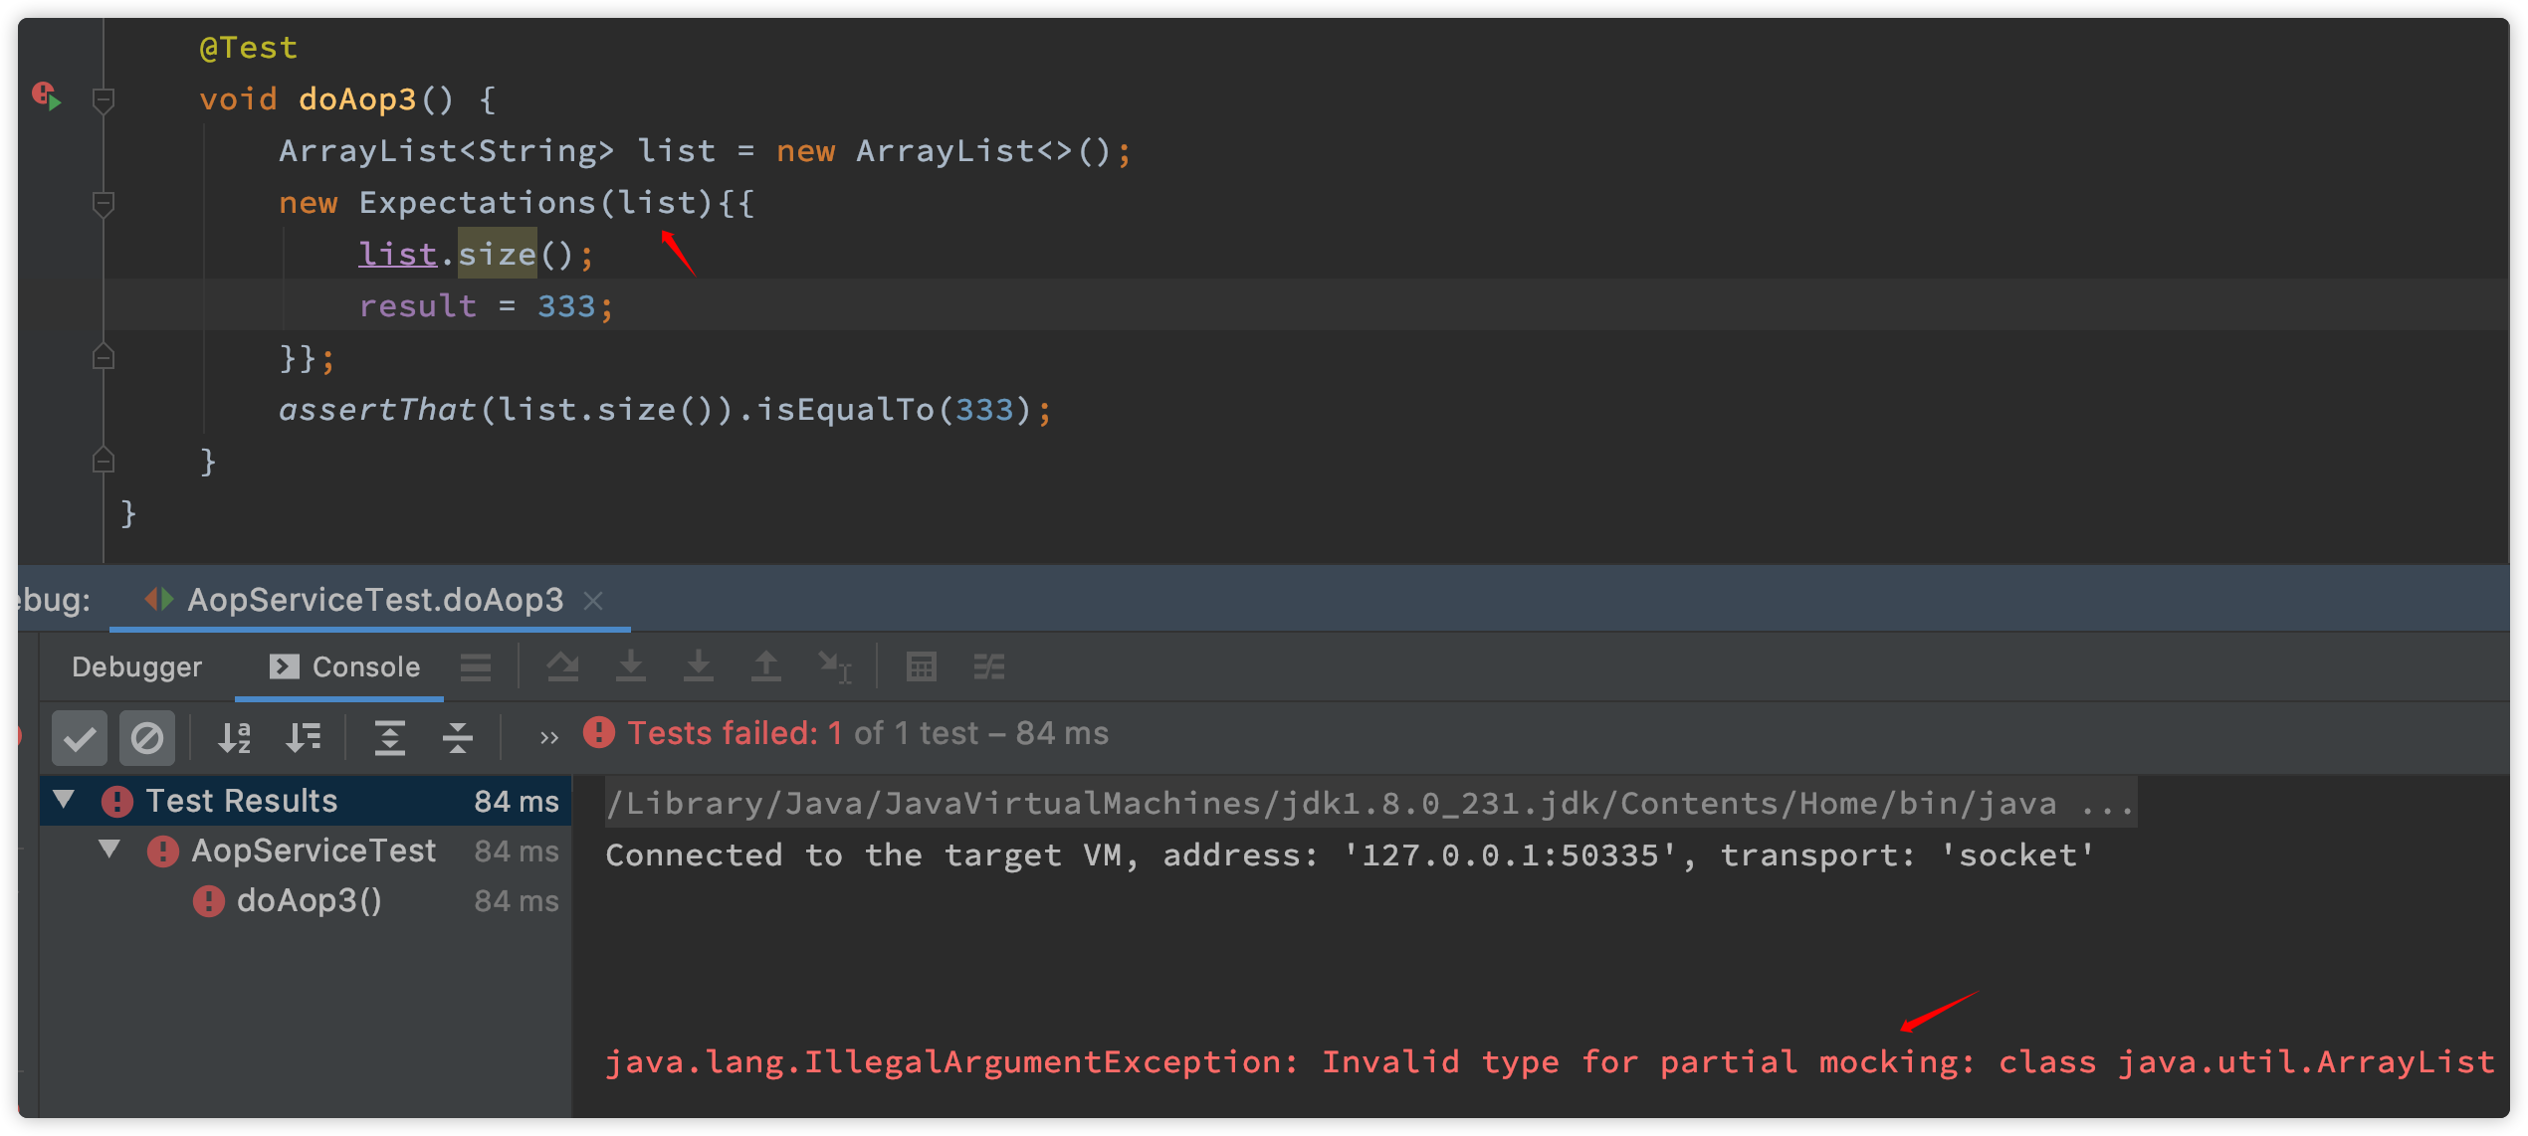The width and height of the screenshot is (2528, 1136).
Task: Switch to the Debugger tab
Action: point(136,666)
